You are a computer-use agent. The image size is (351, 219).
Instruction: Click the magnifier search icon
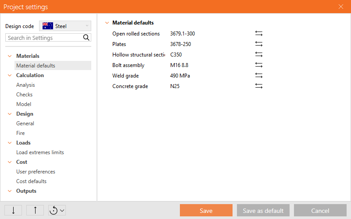(x=86, y=38)
